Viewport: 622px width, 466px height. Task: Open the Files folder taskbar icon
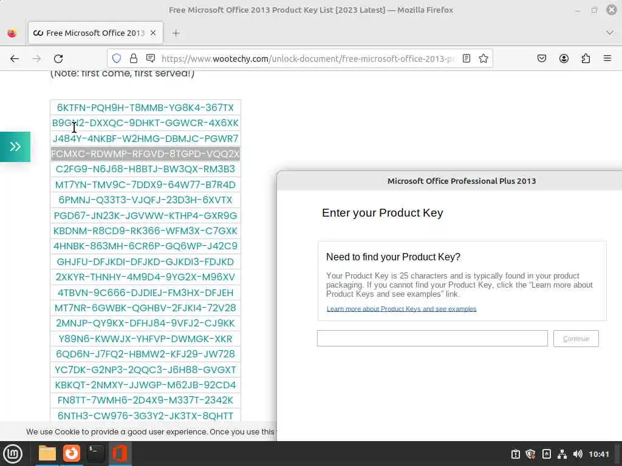47,453
